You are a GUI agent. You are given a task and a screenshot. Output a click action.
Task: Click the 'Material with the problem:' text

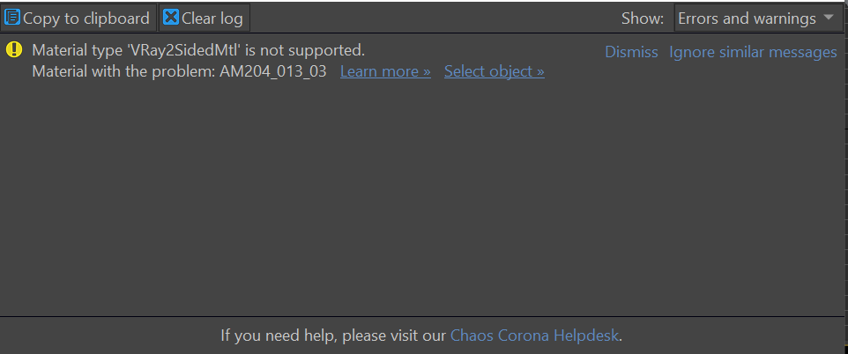coord(123,71)
